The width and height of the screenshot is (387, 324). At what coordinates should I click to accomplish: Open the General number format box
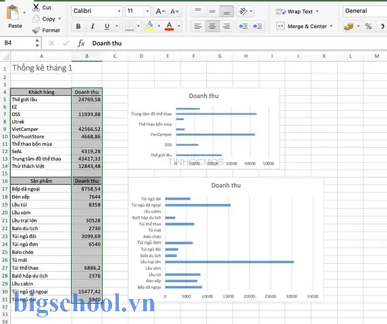(x=365, y=11)
